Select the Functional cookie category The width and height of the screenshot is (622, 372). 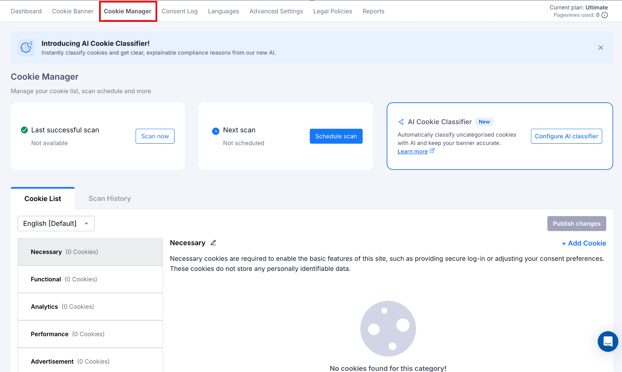(90, 279)
